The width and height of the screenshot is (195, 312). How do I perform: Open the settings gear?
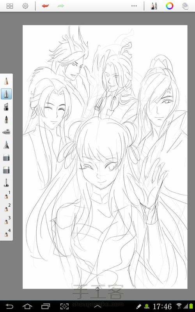[25, 6]
